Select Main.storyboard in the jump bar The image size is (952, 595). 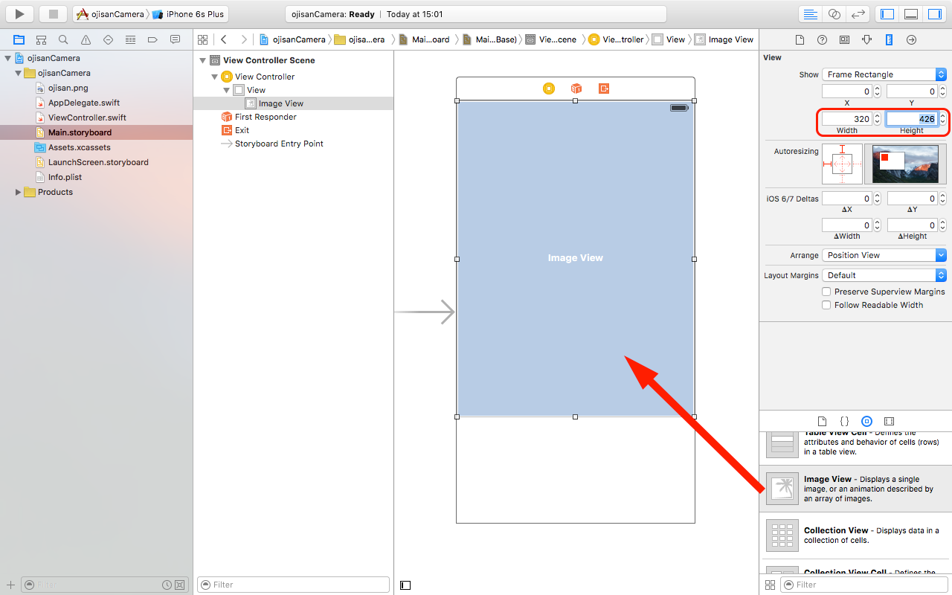429,39
